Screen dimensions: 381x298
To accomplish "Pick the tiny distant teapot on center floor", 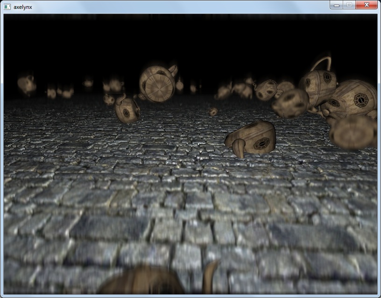I will pos(213,112).
